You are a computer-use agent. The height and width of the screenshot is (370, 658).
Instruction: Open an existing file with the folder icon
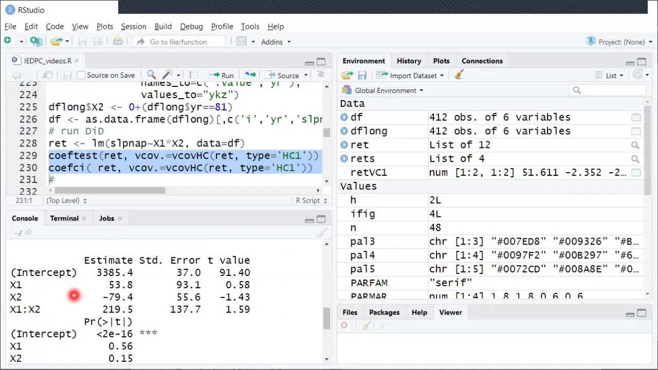pyautogui.click(x=56, y=41)
